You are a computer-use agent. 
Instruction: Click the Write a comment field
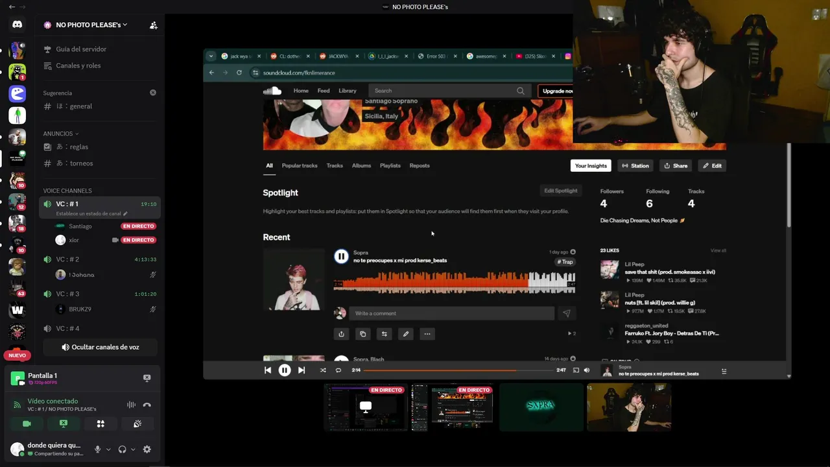(x=451, y=313)
